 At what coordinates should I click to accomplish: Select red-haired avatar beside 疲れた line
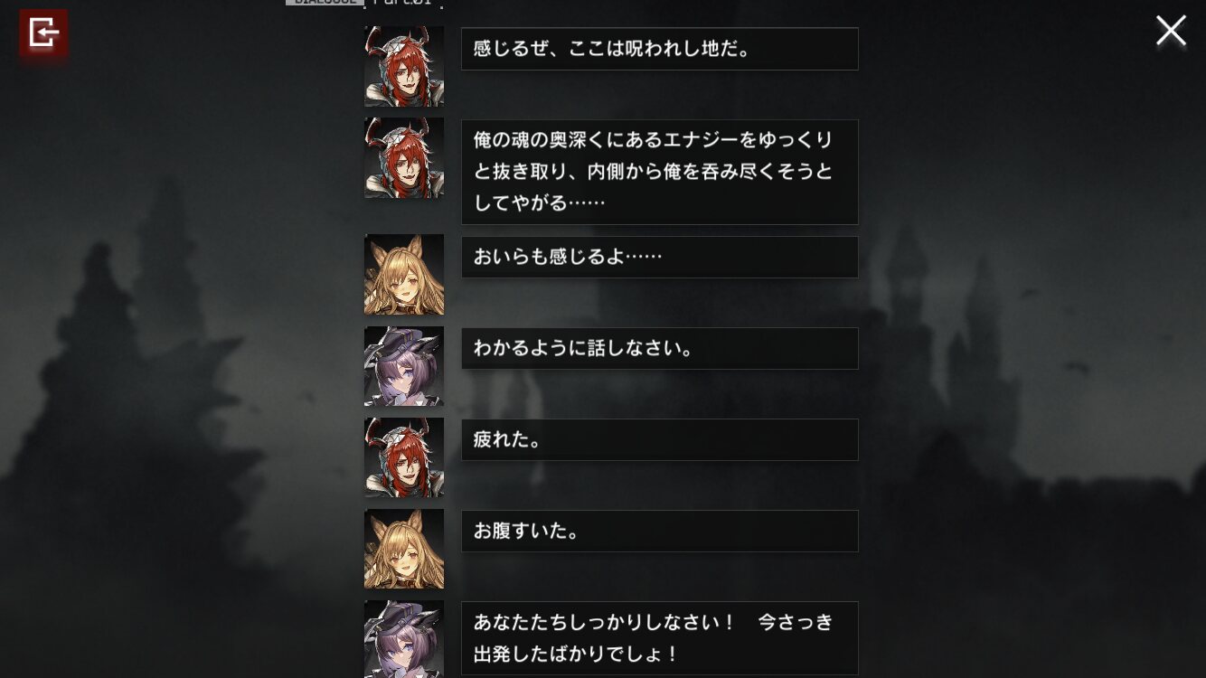[404, 457]
